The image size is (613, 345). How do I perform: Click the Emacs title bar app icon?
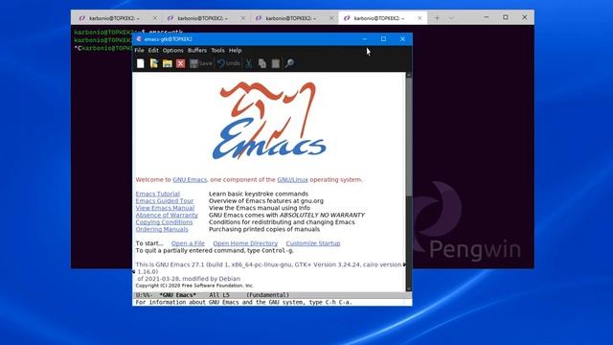139,38
